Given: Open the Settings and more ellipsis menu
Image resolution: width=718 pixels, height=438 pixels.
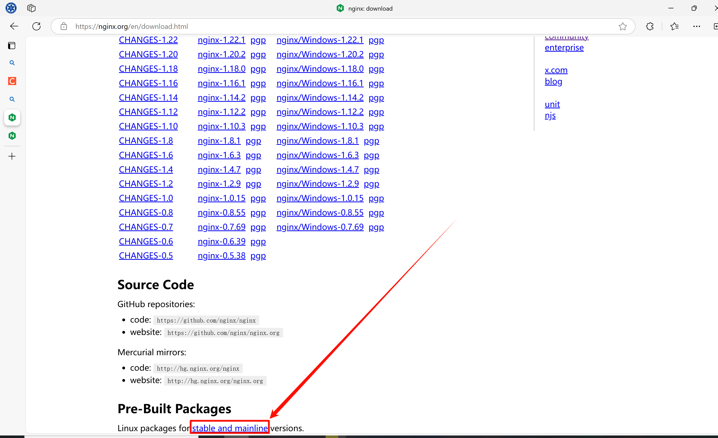Looking at the screenshot, I should 696,26.
